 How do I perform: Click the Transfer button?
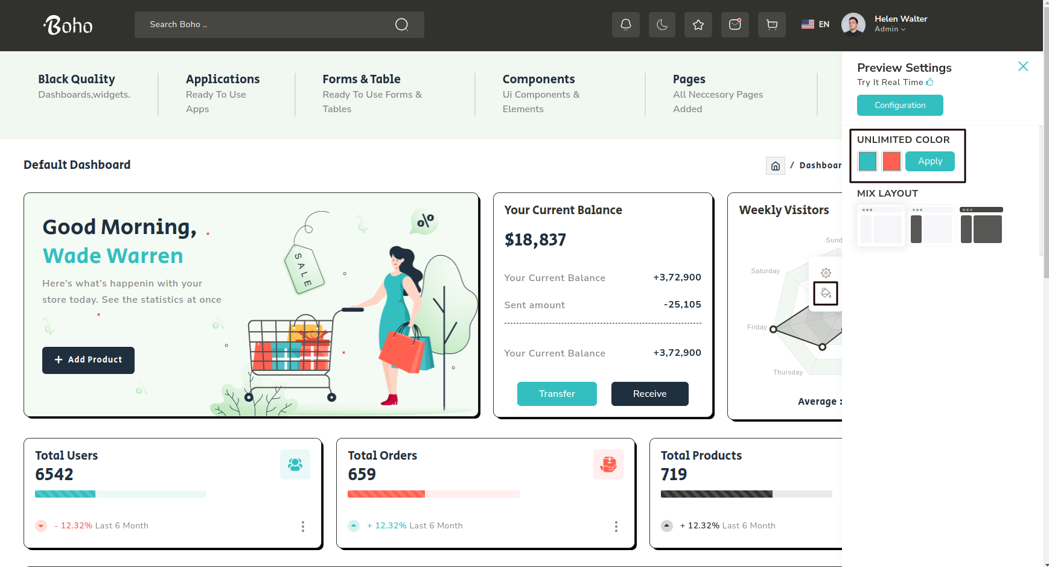pyautogui.click(x=556, y=394)
